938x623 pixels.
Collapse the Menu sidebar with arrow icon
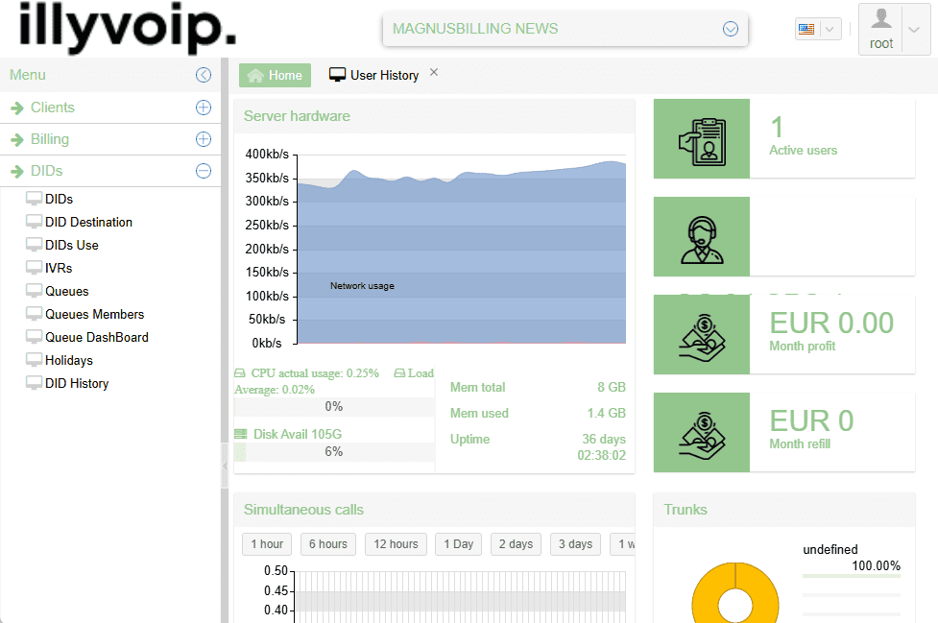click(203, 75)
